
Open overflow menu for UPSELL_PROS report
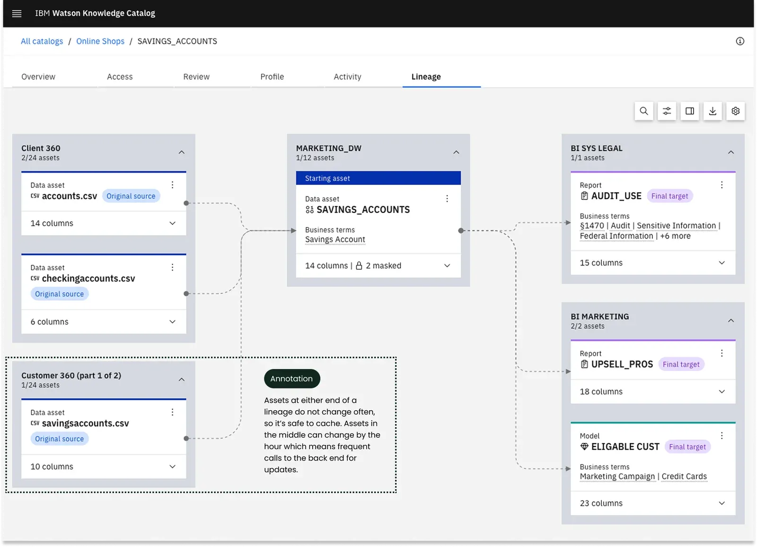point(722,353)
